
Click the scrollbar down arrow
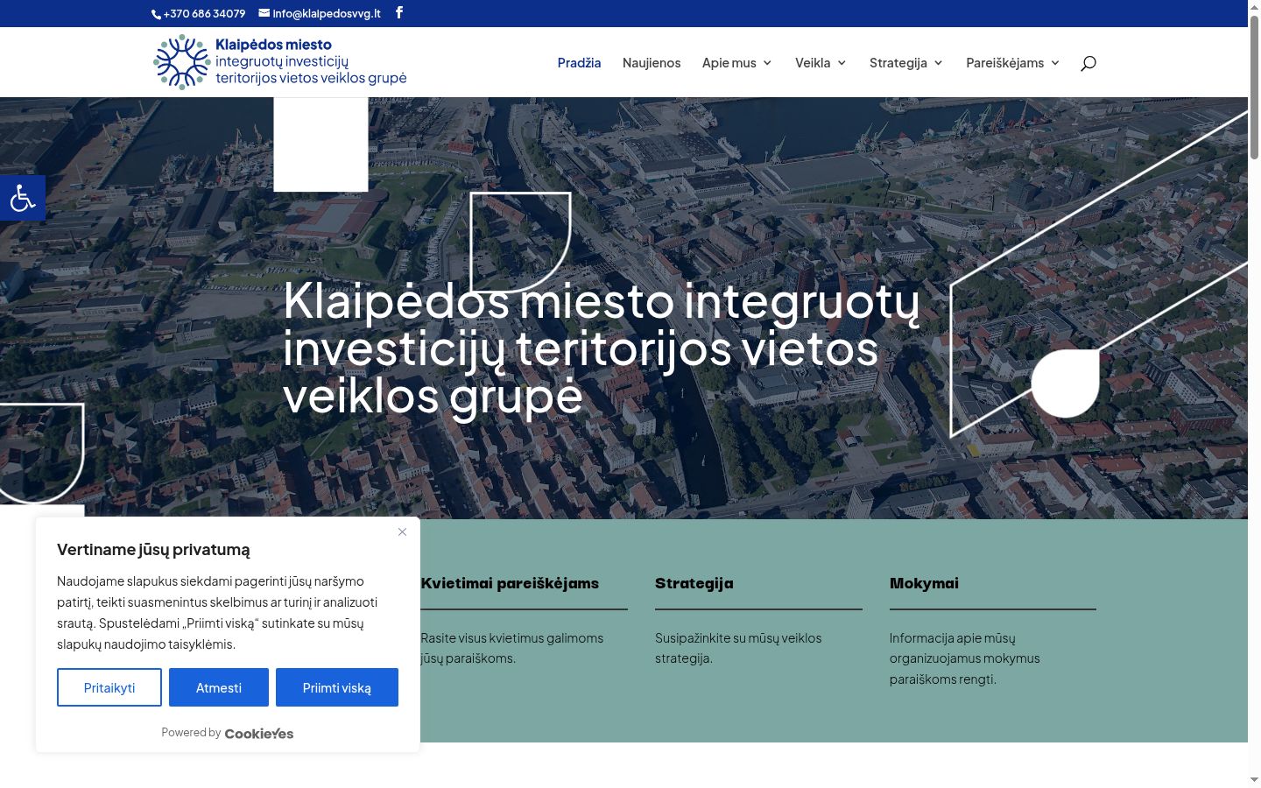pyautogui.click(x=1254, y=779)
